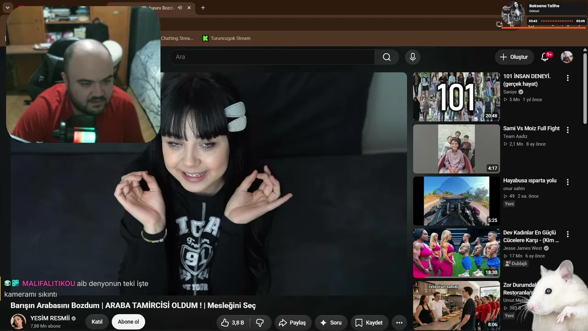Switch to the Barışın Arabasını Bozdum tab
Screen dimensions: 588x331
click(x=152, y=8)
